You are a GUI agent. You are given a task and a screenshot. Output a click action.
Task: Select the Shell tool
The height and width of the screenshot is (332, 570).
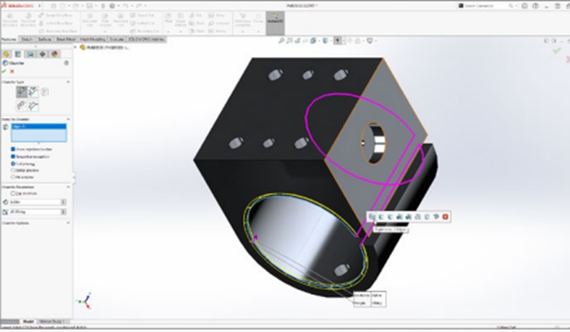pos(197,31)
